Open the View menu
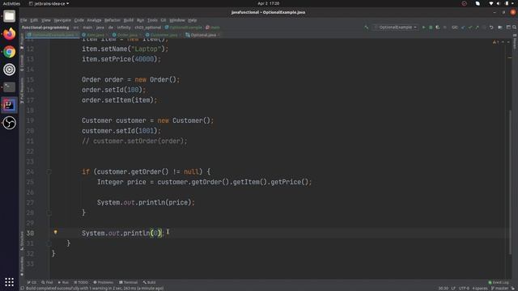The height and width of the screenshot is (291, 518). (46, 20)
